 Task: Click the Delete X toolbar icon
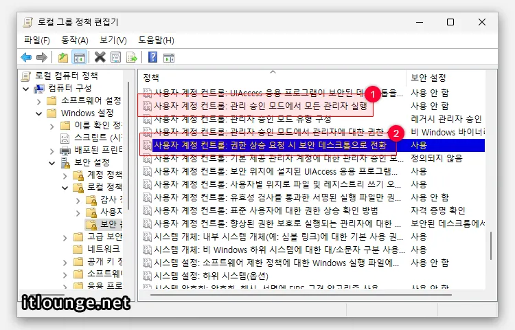tap(100, 57)
